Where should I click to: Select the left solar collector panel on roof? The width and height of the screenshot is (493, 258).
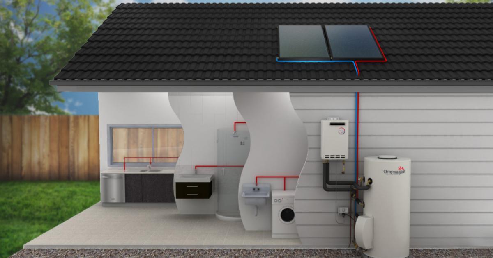pyautogui.click(x=304, y=42)
